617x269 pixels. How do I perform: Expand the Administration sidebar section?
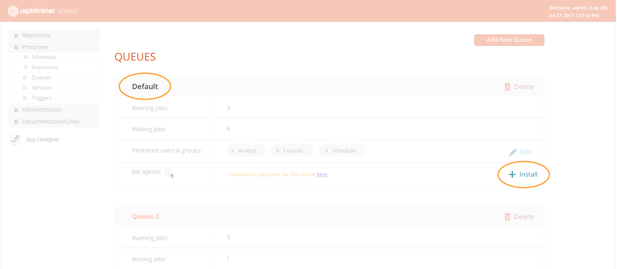[x=41, y=110]
